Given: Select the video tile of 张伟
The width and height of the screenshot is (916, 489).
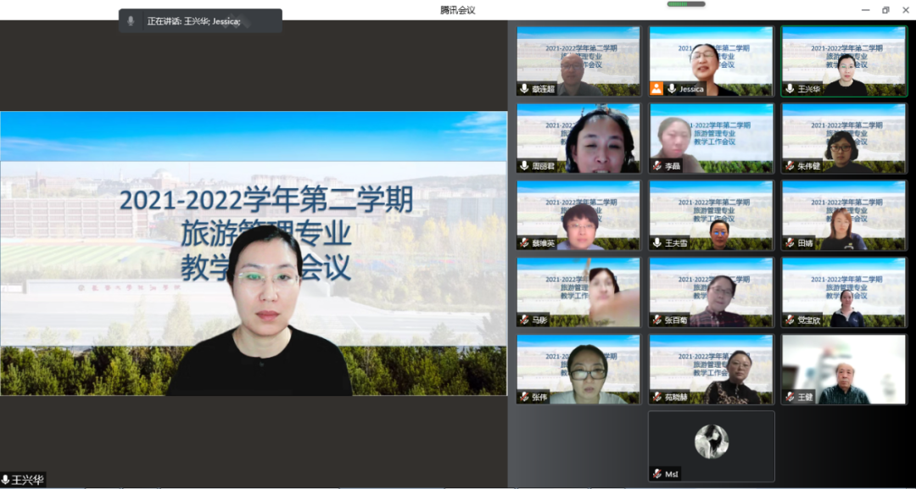Looking at the screenshot, I should click(x=578, y=369).
